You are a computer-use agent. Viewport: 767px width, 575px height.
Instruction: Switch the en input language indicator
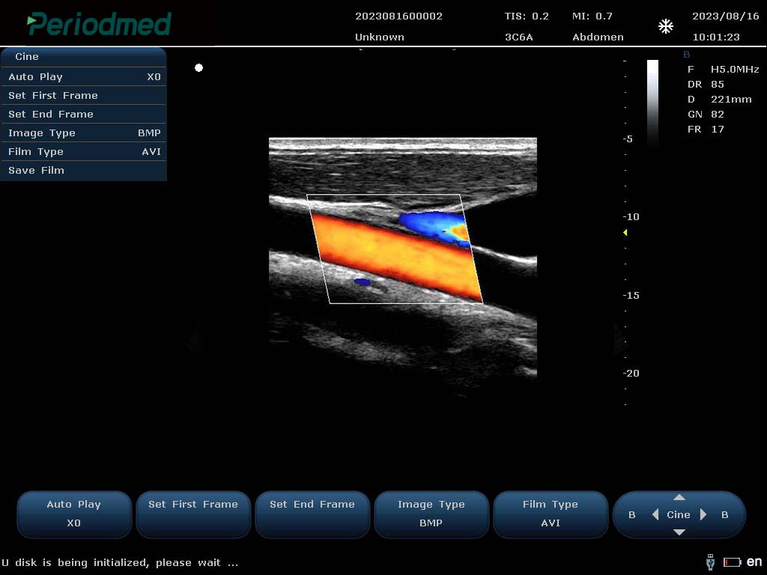(x=754, y=562)
